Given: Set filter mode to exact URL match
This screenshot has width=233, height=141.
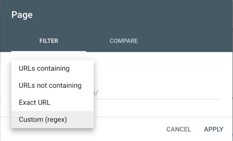Looking at the screenshot, I should click(x=52, y=102).
